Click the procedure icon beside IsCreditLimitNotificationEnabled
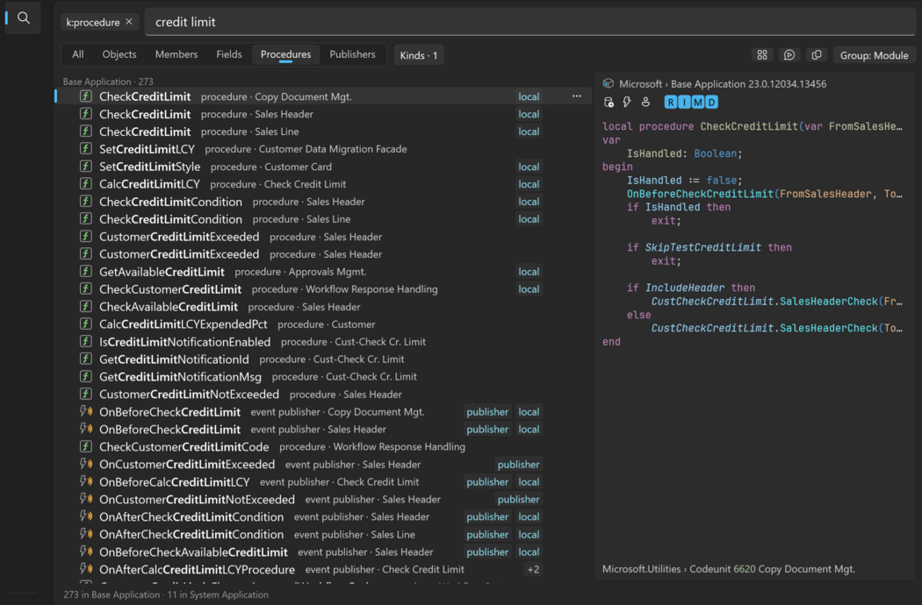 pyautogui.click(x=86, y=341)
